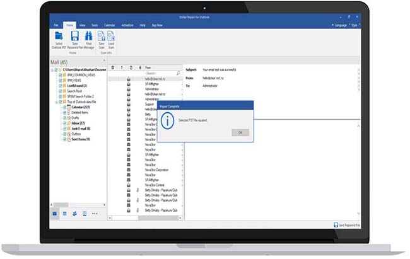Click the search magnifier icon in message list
The height and width of the screenshot is (259, 410).
click(x=179, y=74)
